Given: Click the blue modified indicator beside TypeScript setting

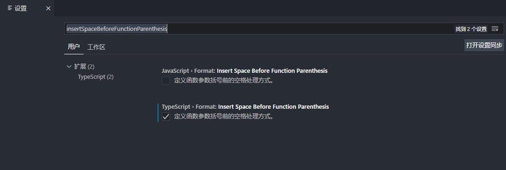Looking at the screenshot, I should click(x=158, y=113).
